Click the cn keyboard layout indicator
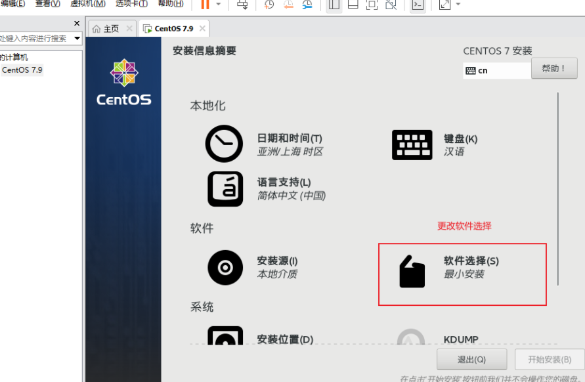This screenshot has height=382, width=585. (496, 70)
